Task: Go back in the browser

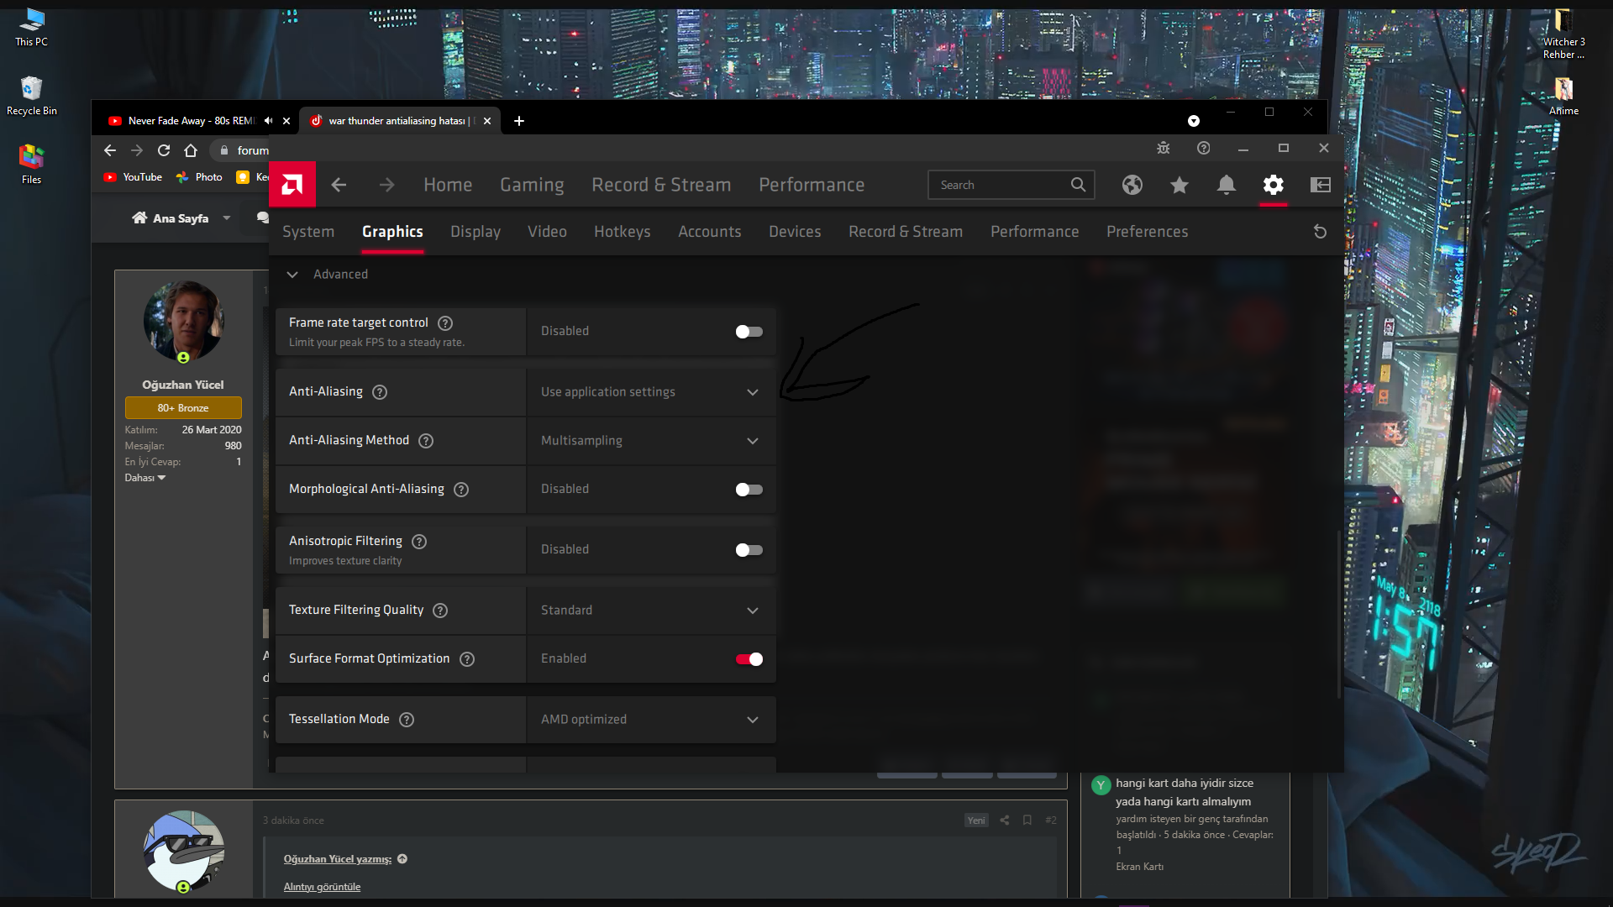Action: (110, 150)
